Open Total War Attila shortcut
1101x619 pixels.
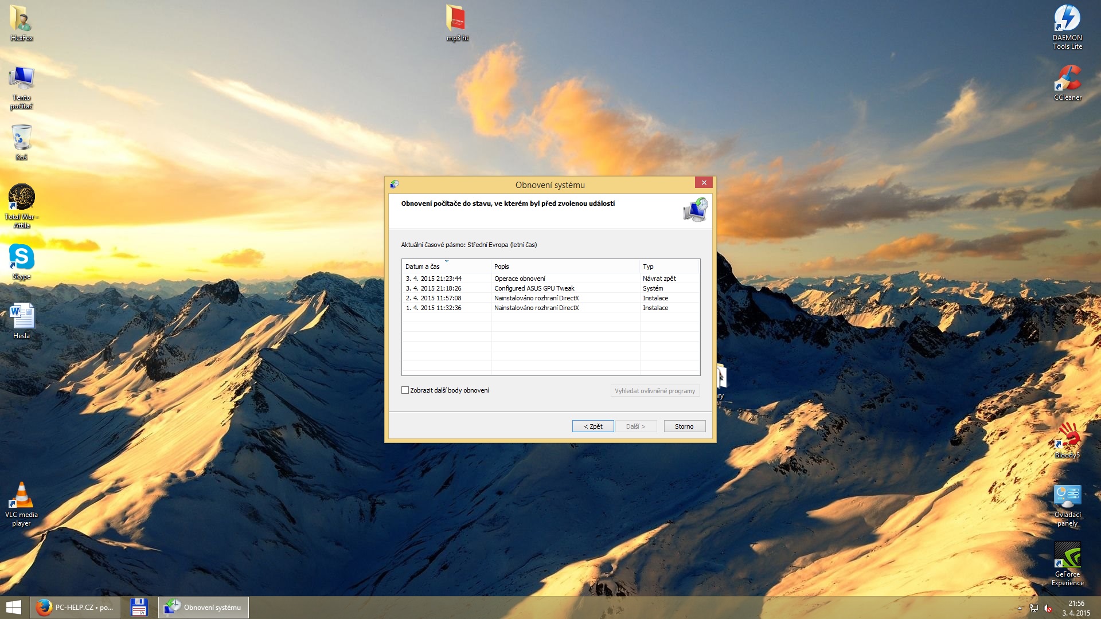click(21, 198)
